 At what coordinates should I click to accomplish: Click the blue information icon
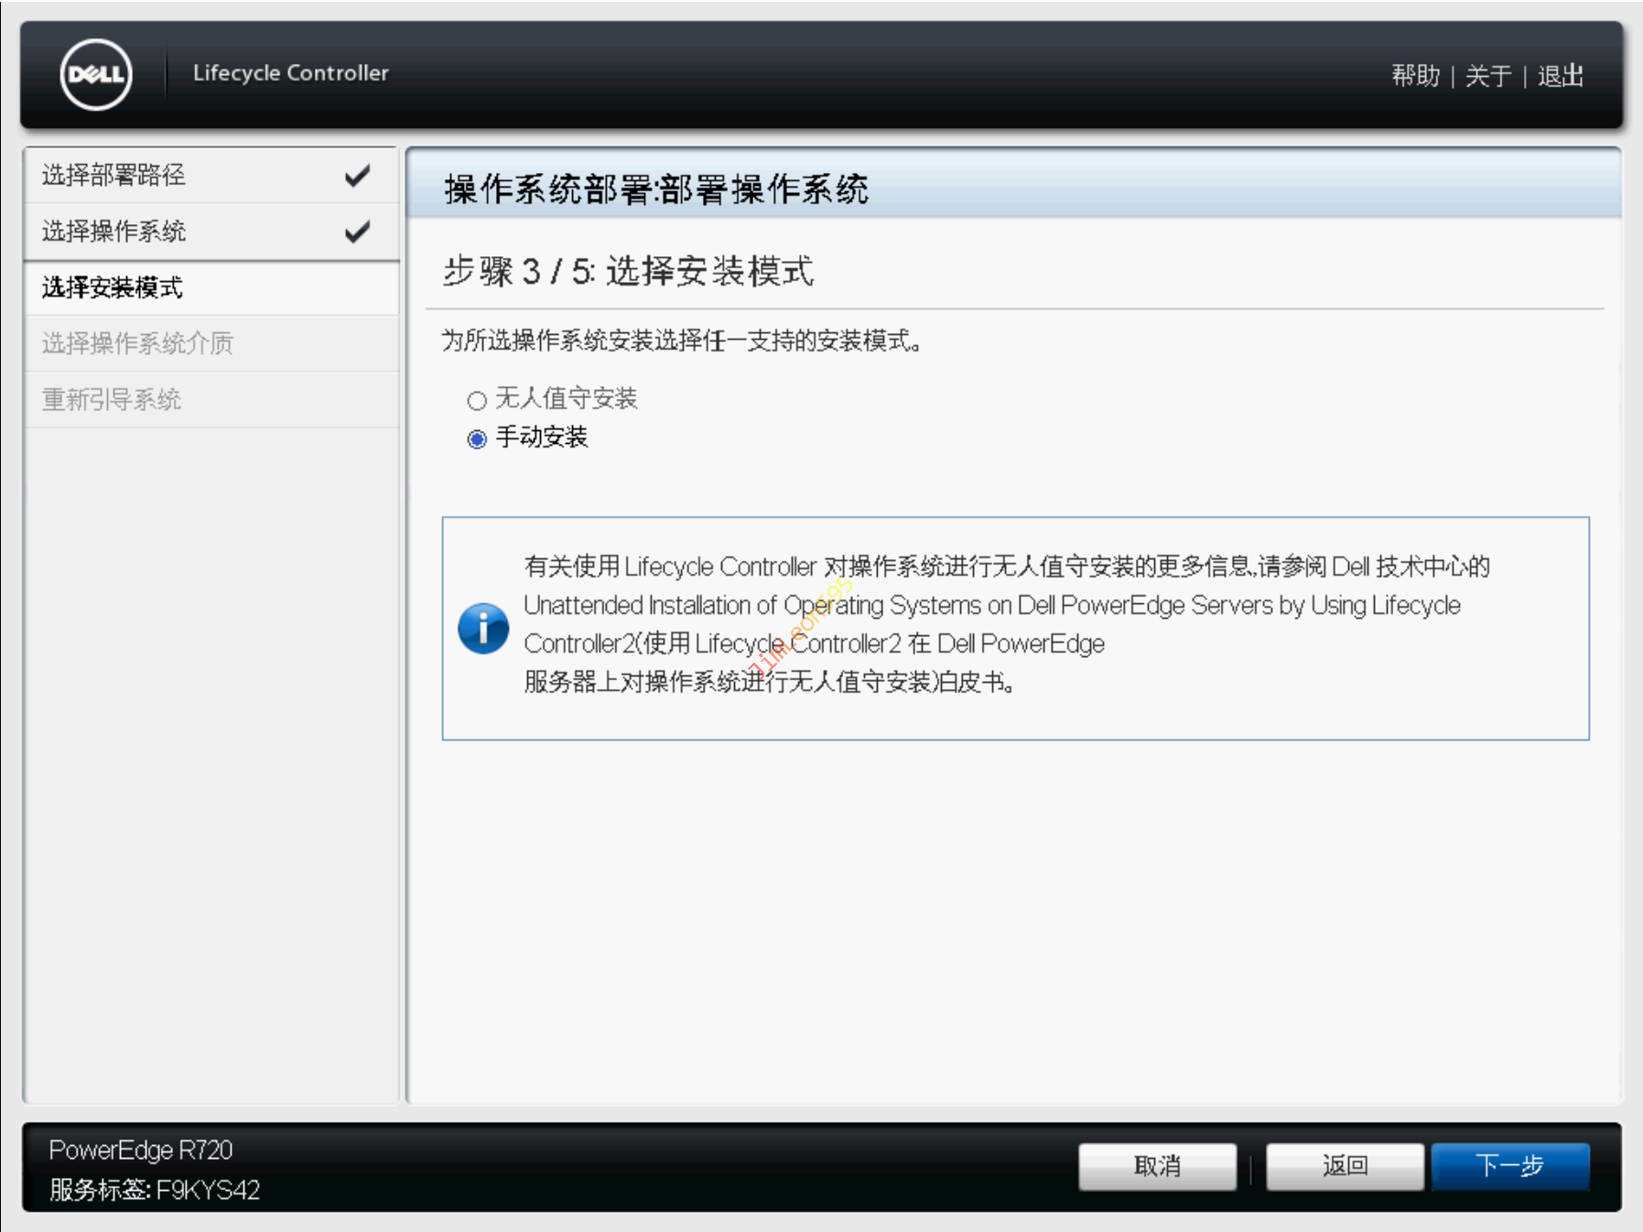482,629
